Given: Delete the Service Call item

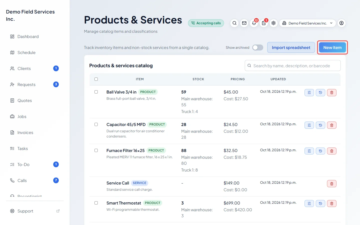Looking at the screenshot, I should pos(332,184).
